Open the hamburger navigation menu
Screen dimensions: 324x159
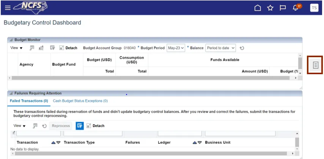(x=8, y=8)
